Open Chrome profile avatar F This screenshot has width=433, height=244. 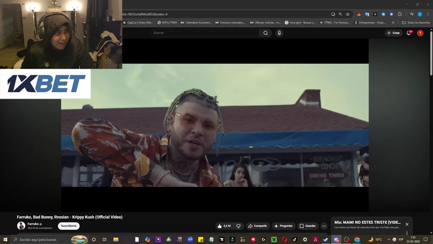coord(420,14)
